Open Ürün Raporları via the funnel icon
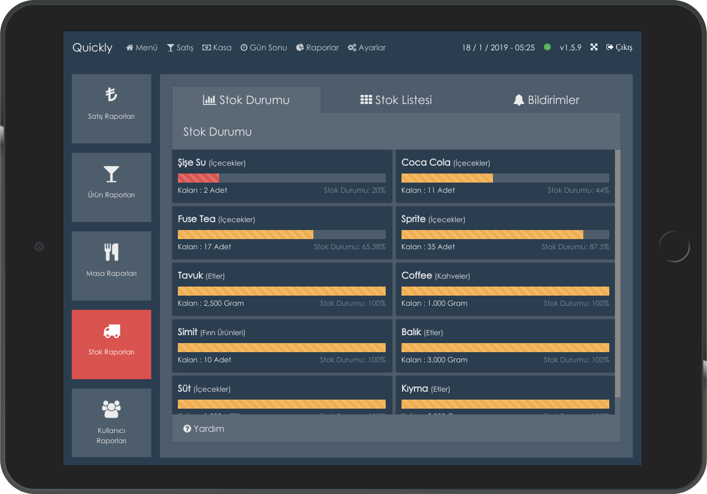Screen dimensions: 707x494 [x=111, y=175]
